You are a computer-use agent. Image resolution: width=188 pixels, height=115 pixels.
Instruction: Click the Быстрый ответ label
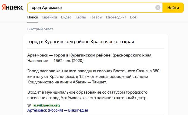coord(40,29)
